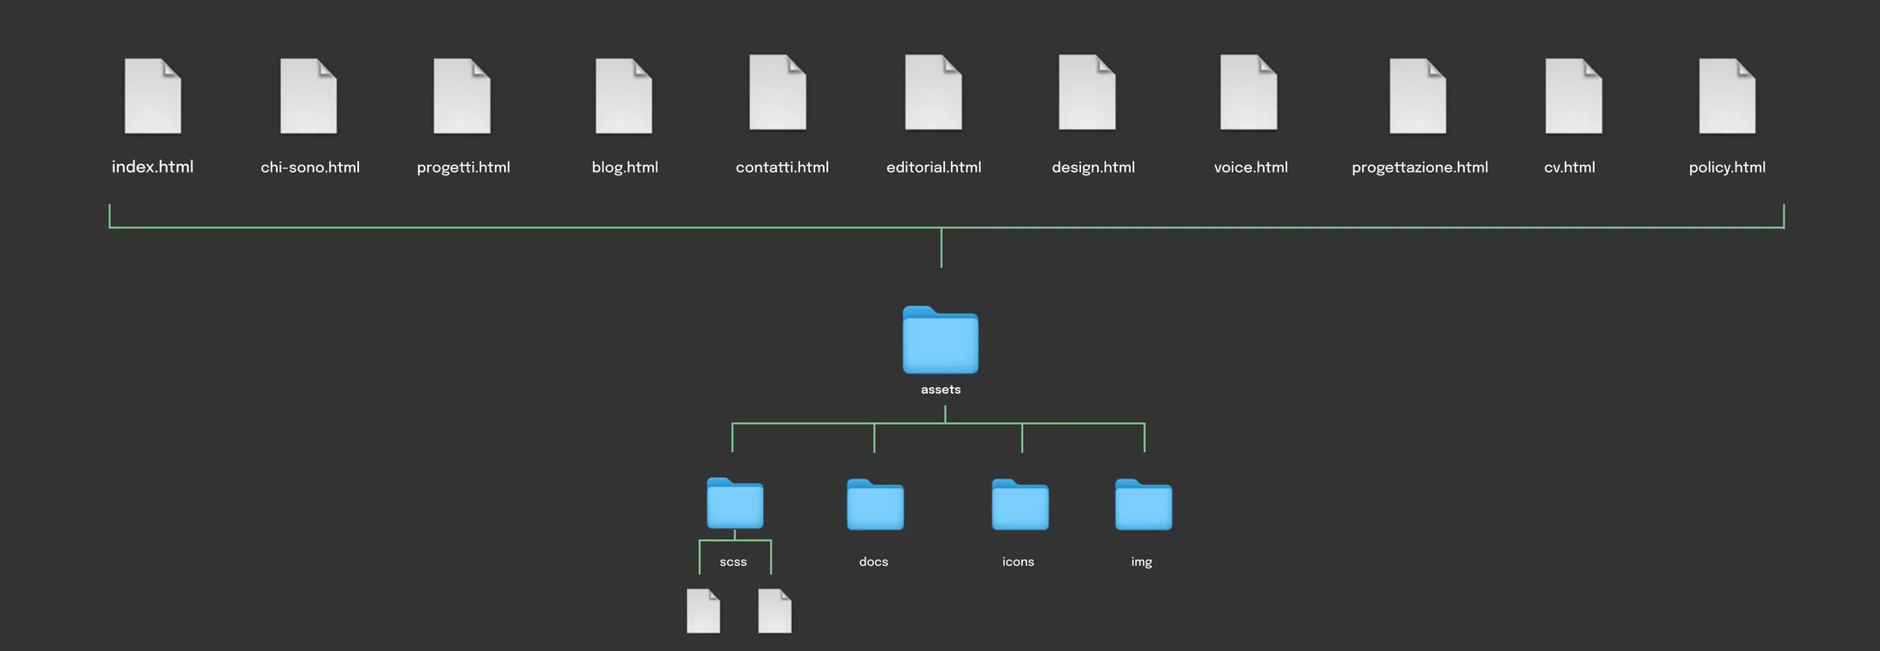The image size is (1880, 651).
Task: Click the contatti.html file icon
Action: [778, 92]
